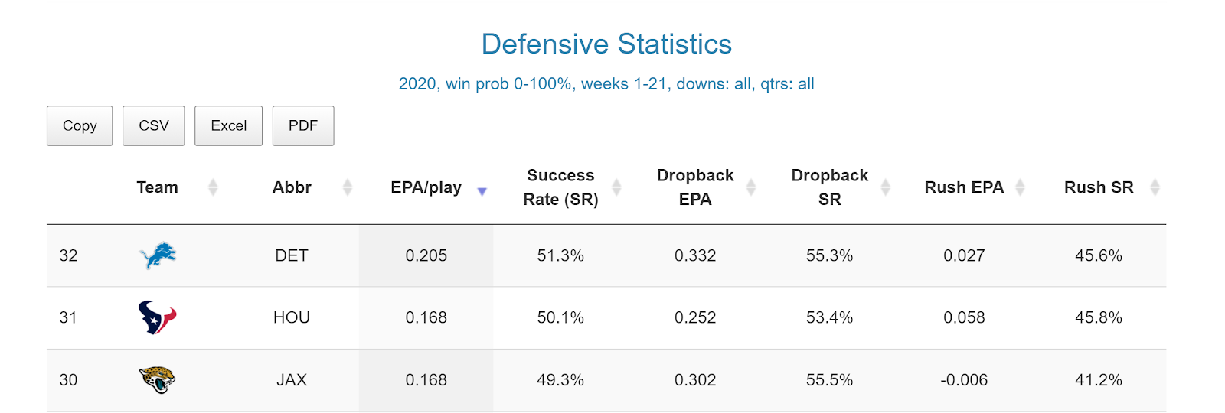Click the Detroit Lions team logo
Image resolution: width=1225 pixels, height=413 pixels.
point(158,255)
